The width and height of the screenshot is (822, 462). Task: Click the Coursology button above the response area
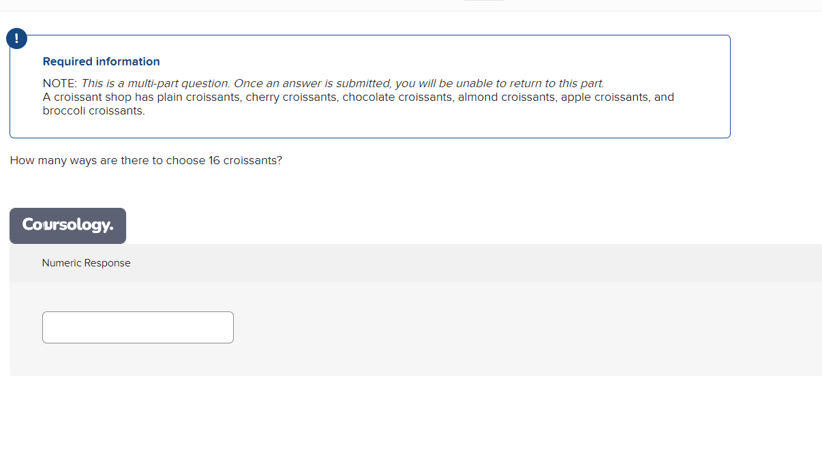click(67, 226)
